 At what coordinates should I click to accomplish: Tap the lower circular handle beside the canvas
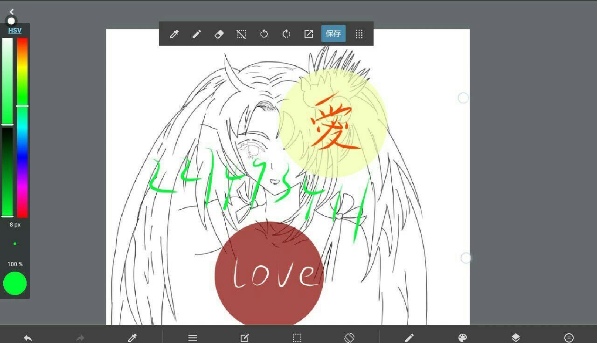[x=466, y=258]
